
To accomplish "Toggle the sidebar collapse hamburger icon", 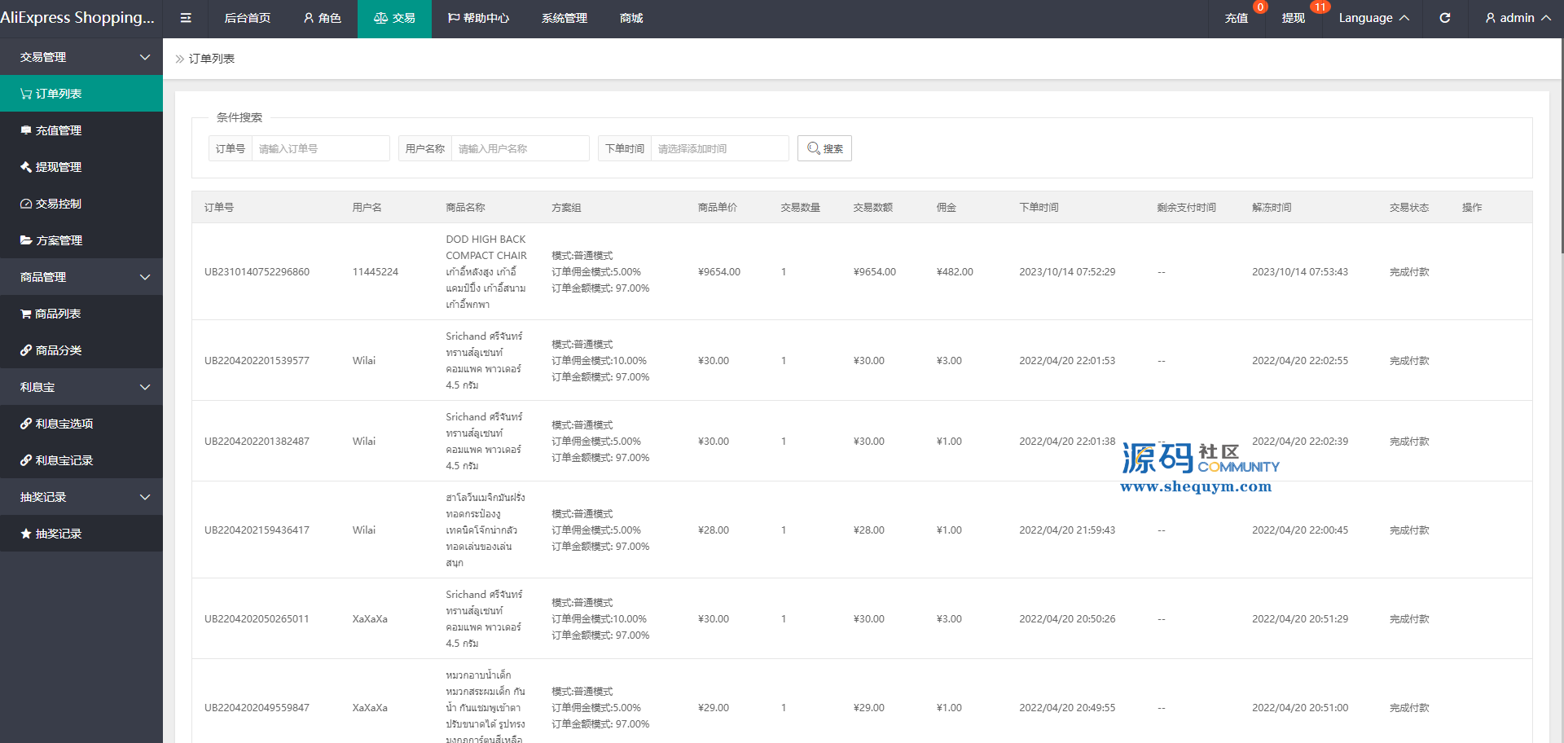I will [x=186, y=18].
